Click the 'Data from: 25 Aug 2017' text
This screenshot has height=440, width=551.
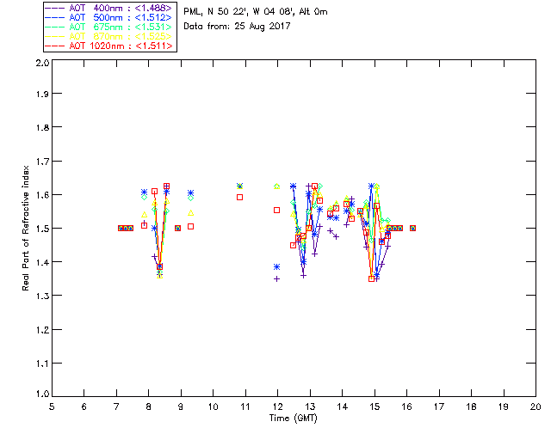coord(237,27)
